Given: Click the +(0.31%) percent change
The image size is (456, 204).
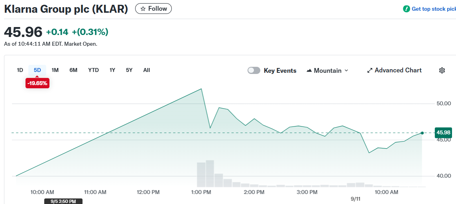Looking at the screenshot, I should tap(90, 32).
